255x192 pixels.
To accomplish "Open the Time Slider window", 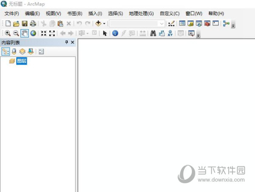I will [181, 33].
